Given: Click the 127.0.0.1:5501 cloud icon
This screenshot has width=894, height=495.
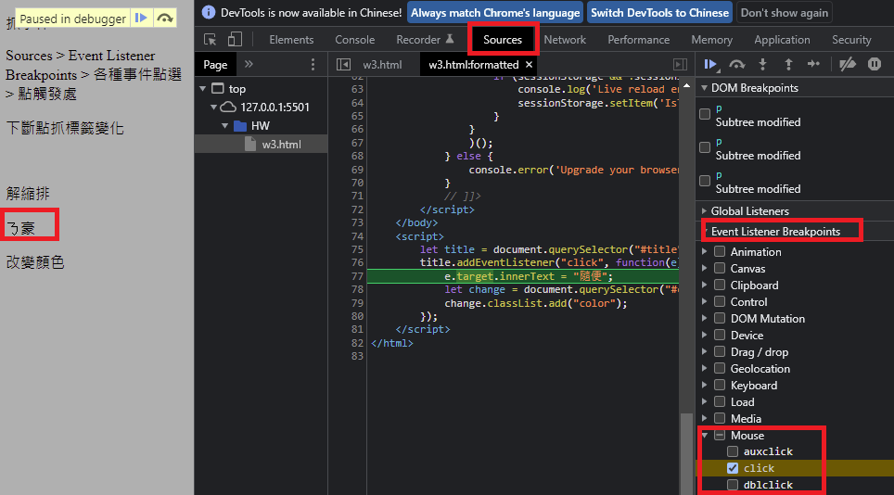Looking at the screenshot, I should point(228,107).
